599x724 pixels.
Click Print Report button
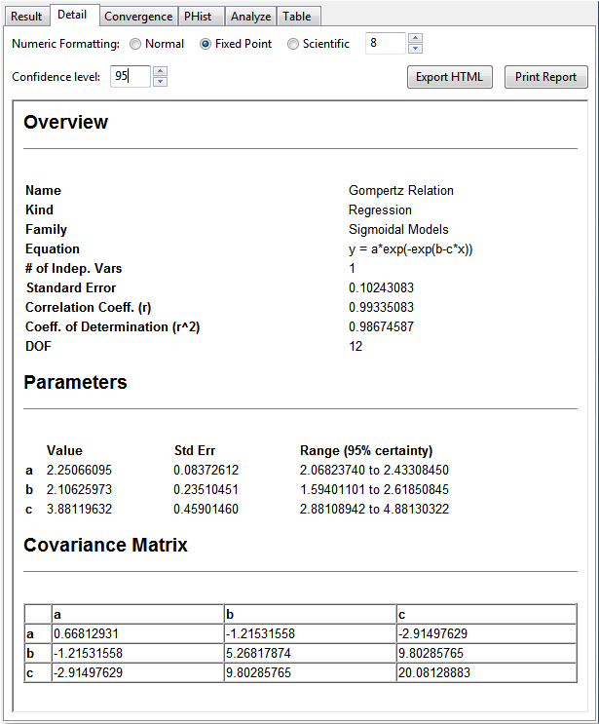pos(546,77)
